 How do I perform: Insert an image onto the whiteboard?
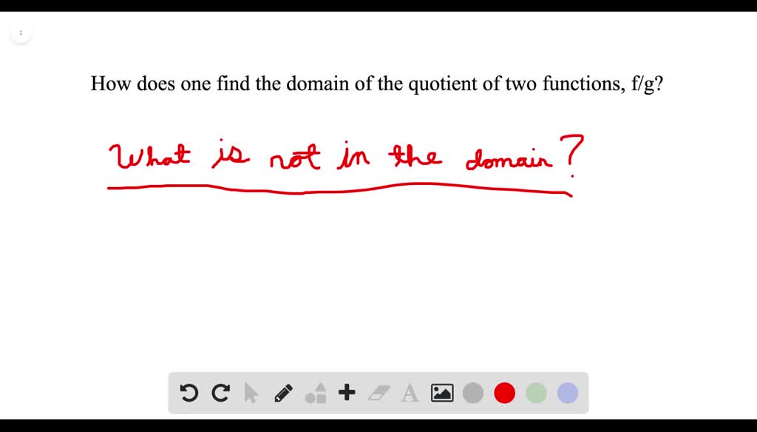[442, 393]
